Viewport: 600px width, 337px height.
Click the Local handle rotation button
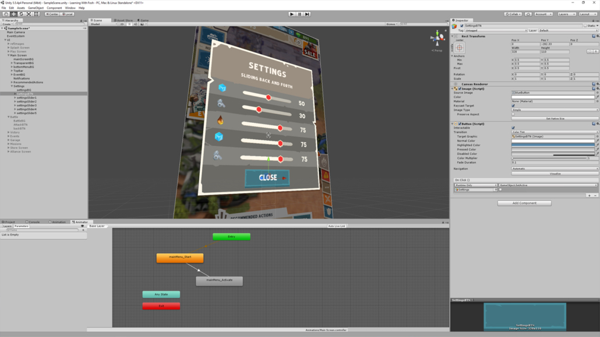[68, 14]
